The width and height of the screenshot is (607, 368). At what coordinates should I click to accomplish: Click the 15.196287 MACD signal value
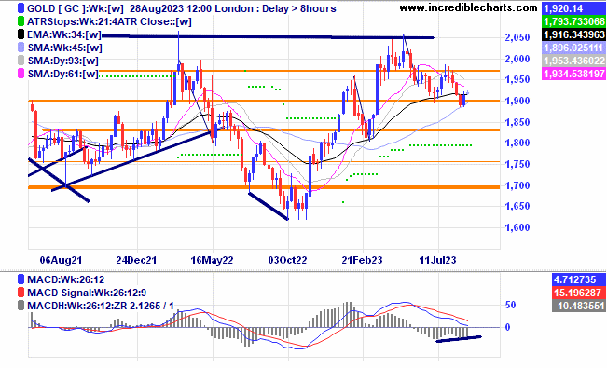pos(579,293)
